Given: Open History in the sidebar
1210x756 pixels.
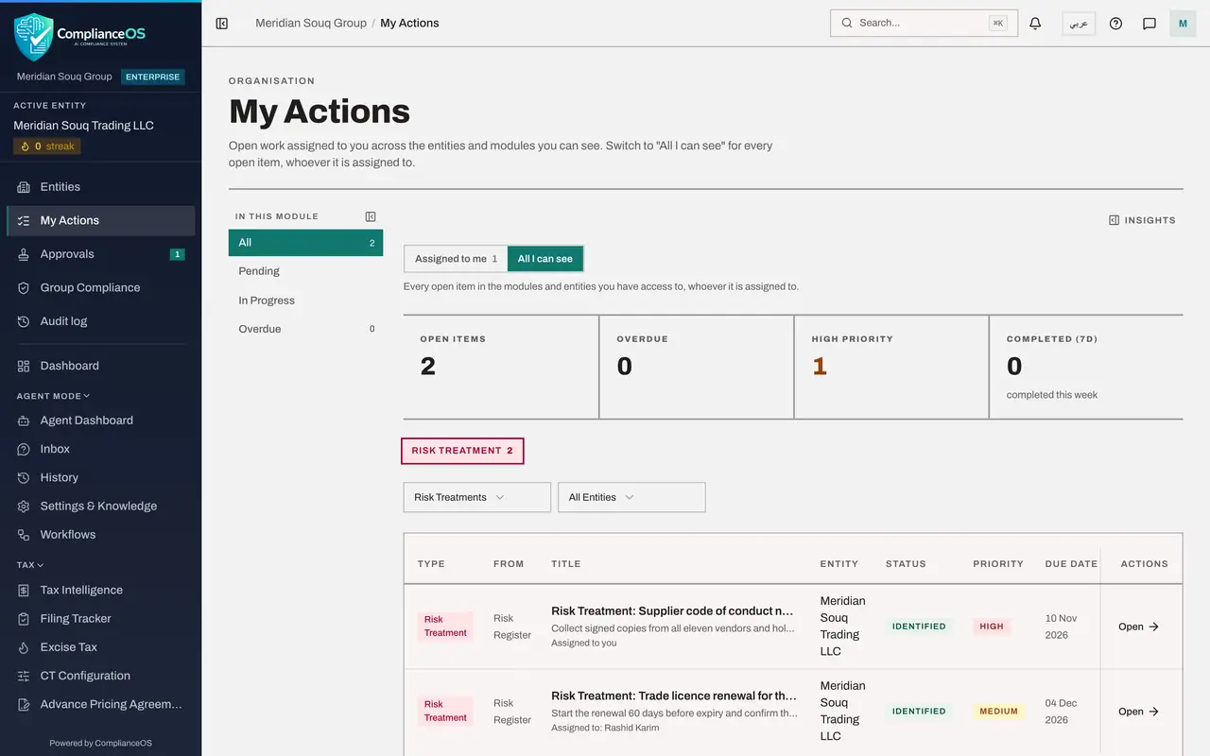Looking at the screenshot, I should tap(100, 477).
